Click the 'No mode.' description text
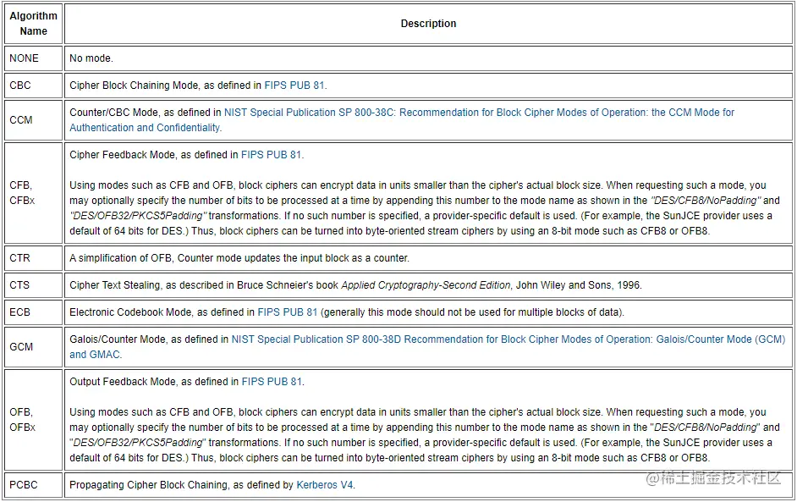Image resolution: width=797 pixels, height=502 pixels. click(x=91, y=58)
